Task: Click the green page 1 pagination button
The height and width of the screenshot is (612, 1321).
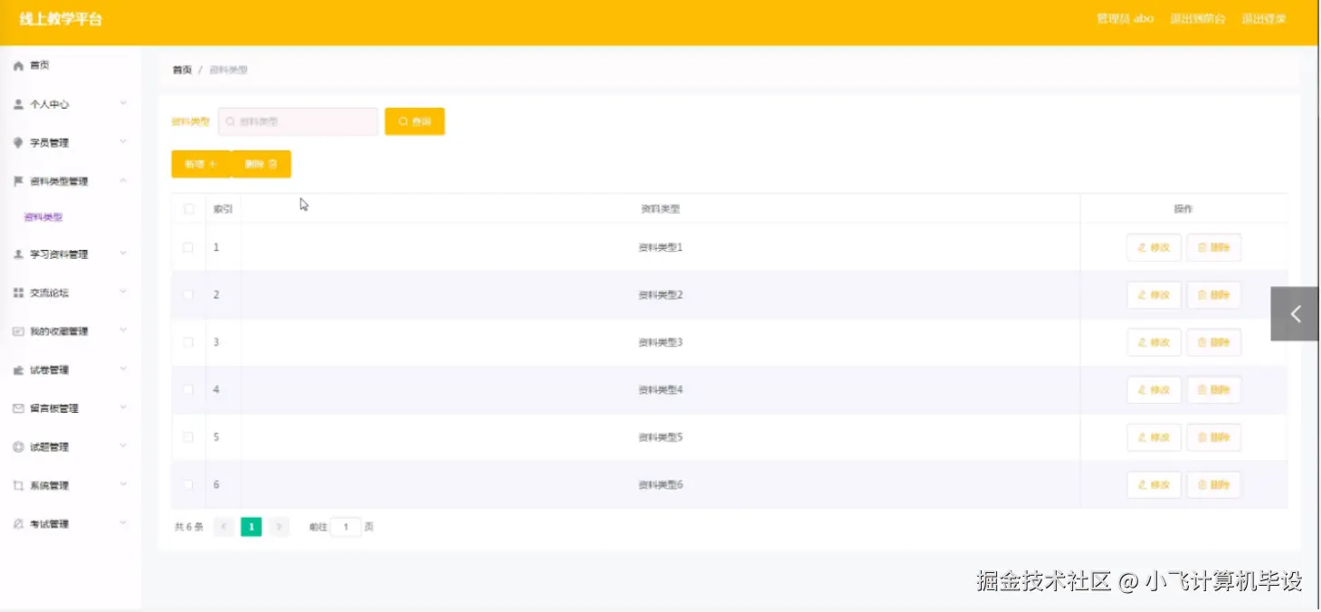Action: click(252, 527)
